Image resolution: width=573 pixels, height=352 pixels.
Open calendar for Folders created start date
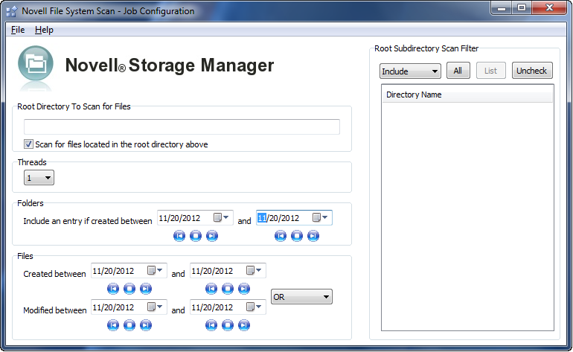tap(221, 218)
